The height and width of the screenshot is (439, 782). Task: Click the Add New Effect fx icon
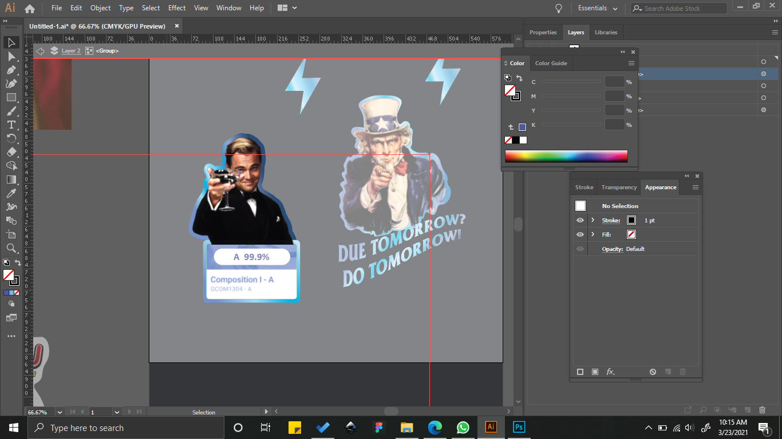(x=610, y=372)
